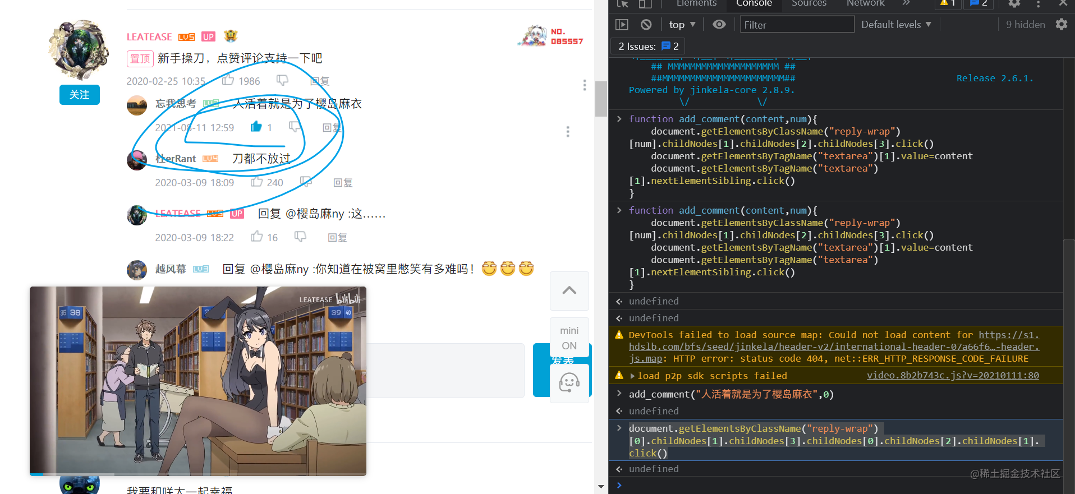Screen dimensions: 1075x494
Task: Click the back-to-top arrow button
Action: click(x=569, y=290)
